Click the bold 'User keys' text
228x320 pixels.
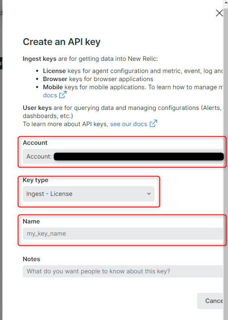[37, 108]
